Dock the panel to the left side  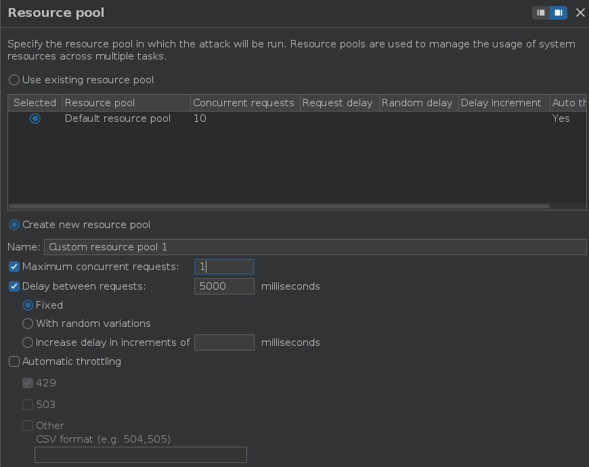tap(541, 13)
